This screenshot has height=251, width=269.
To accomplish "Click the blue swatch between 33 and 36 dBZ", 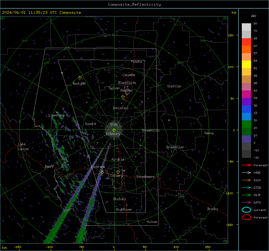I will tap(246, 109).
